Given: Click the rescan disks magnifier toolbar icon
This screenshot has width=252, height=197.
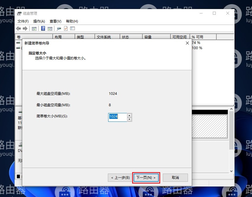Looking at the screenshot, I should pyautogui.click(x=59, y=29).
